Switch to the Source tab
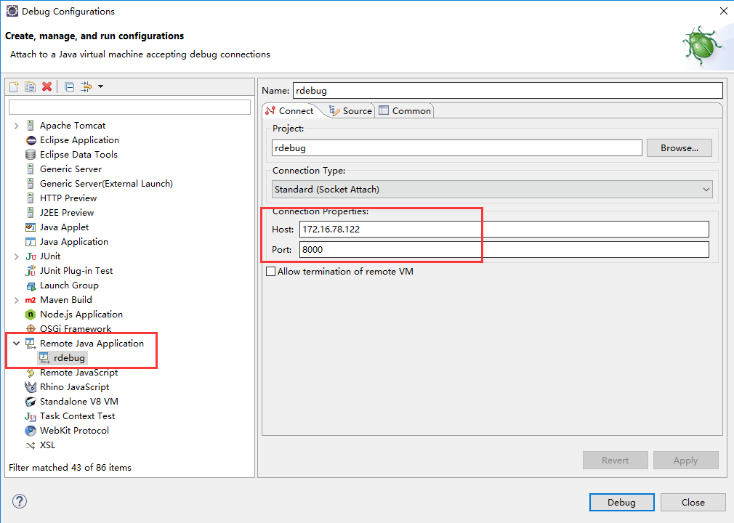734x523 pixels. 350,111
